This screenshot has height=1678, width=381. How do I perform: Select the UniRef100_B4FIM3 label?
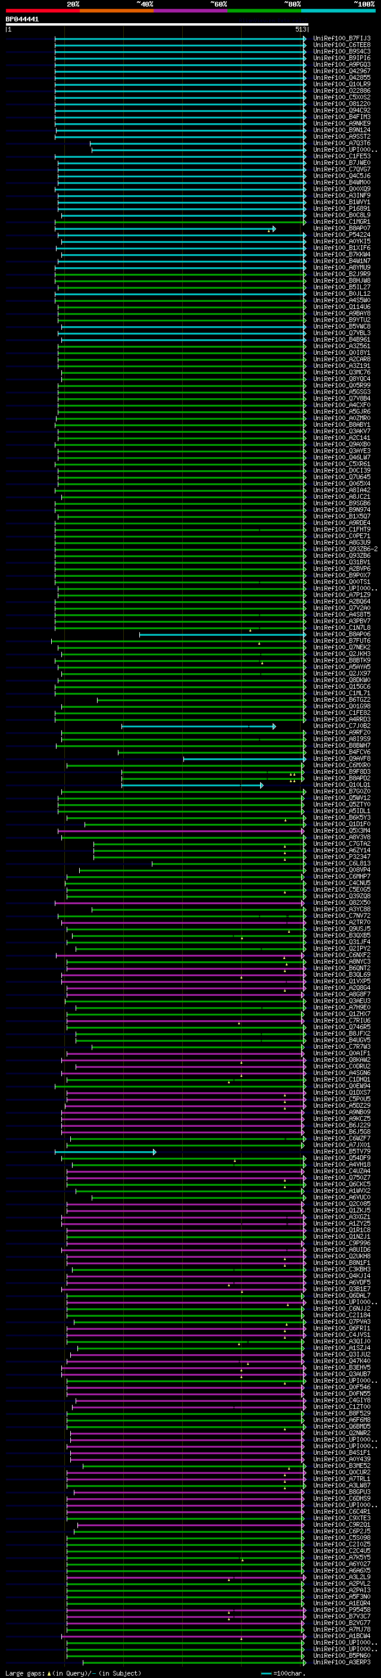tap(342, 117)
